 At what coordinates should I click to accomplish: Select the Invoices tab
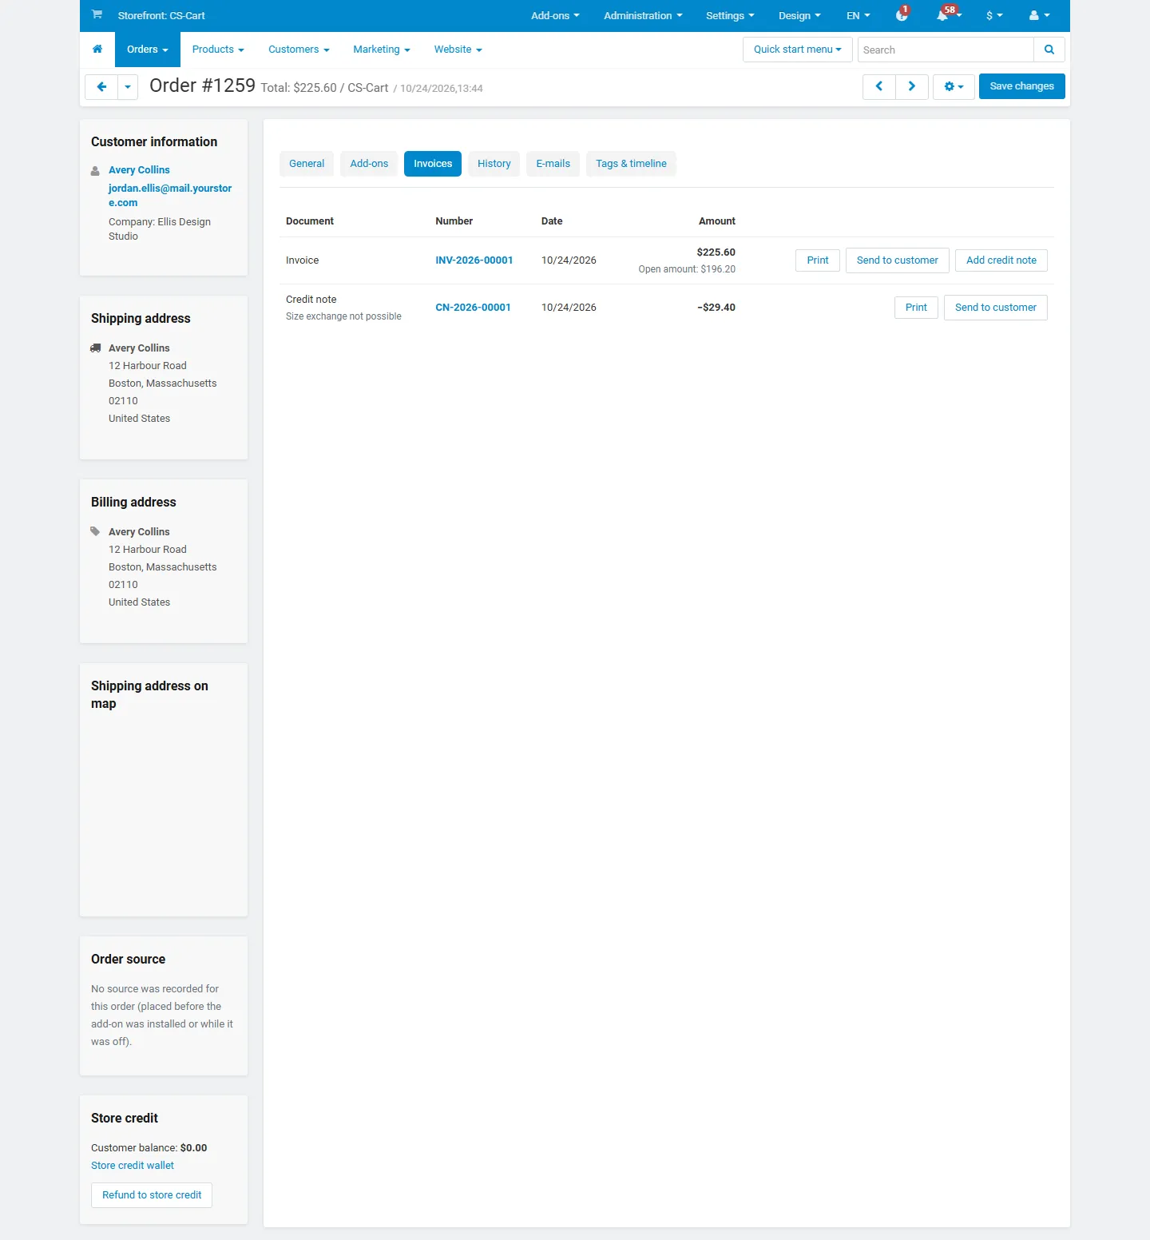433,164
